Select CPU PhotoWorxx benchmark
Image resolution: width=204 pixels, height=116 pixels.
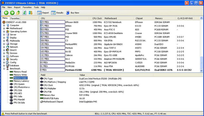click(x=22, y=87)
